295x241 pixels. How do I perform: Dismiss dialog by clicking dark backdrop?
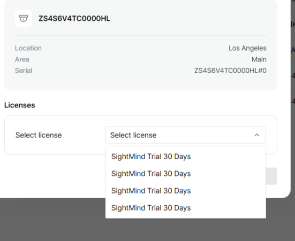[x=52, y=220]
